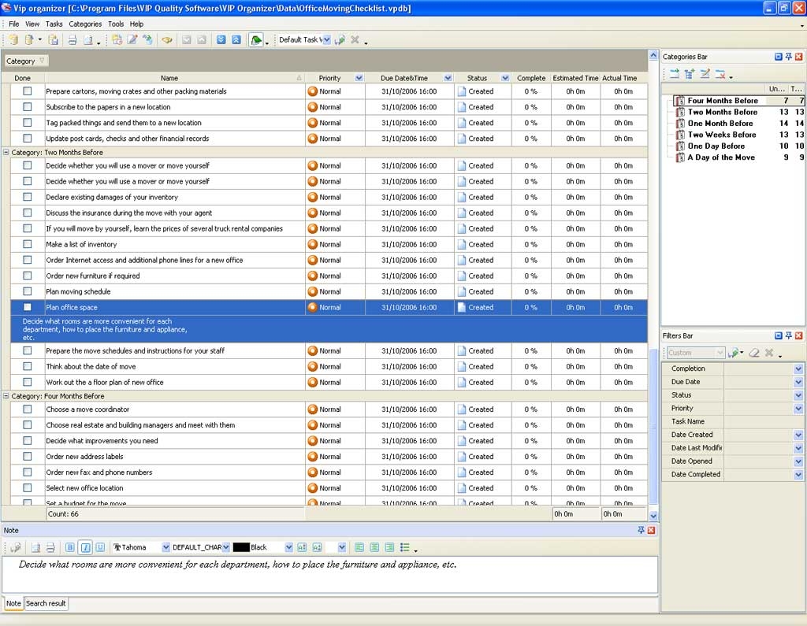Viewport: 807px width, 626px height.
Task: Open the Tasks menu
Action: coord(53,24)
